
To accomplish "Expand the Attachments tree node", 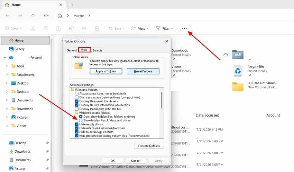I will [7, 75].
